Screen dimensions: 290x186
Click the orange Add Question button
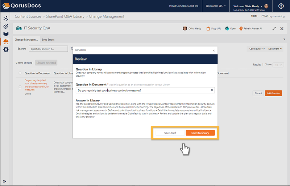coord(273,93)
